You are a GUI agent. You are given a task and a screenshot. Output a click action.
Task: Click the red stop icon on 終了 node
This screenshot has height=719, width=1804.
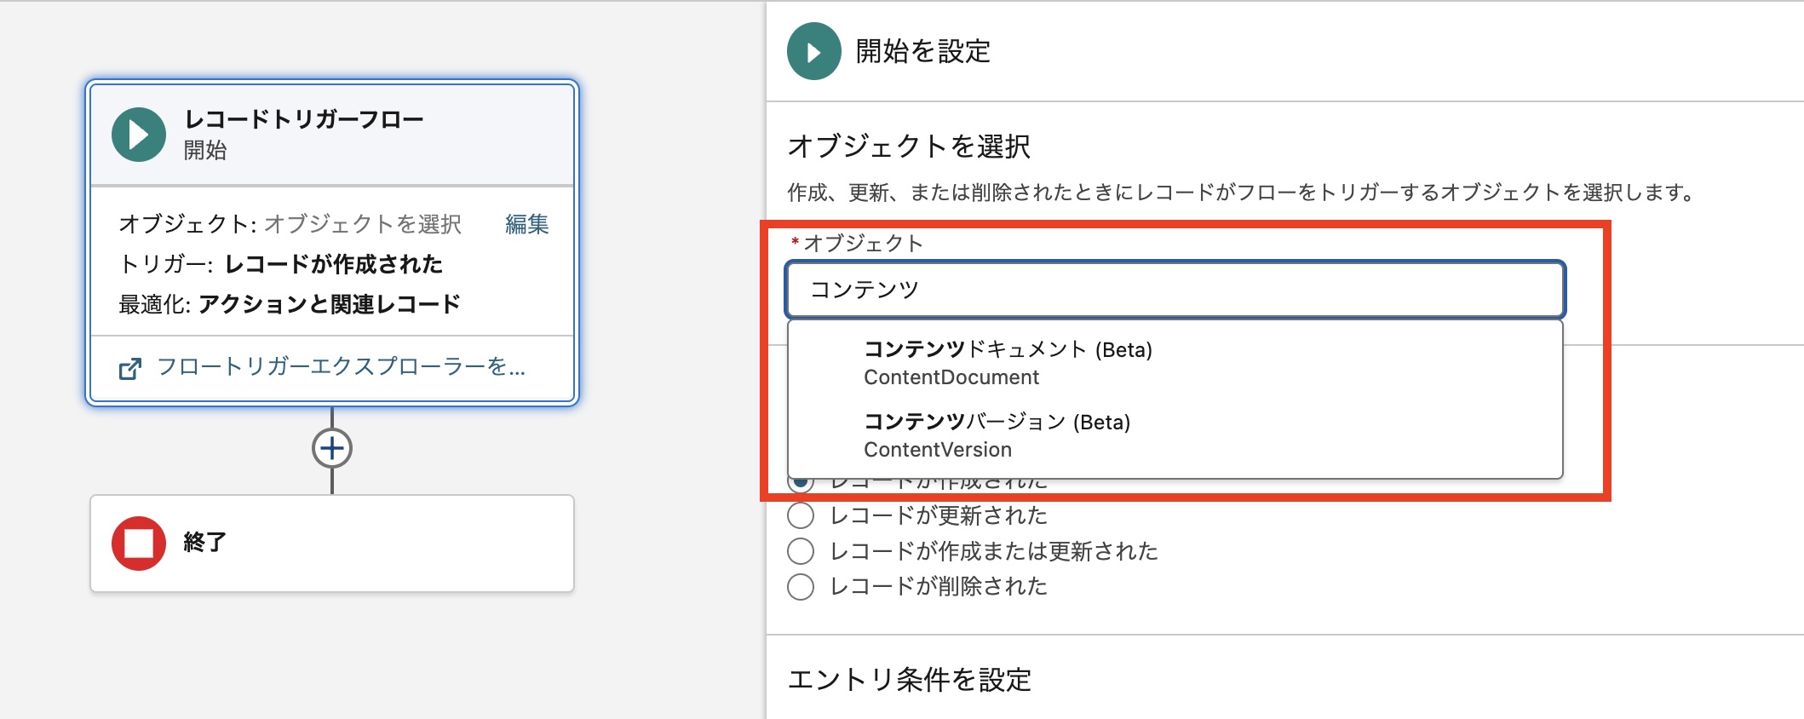138,543
